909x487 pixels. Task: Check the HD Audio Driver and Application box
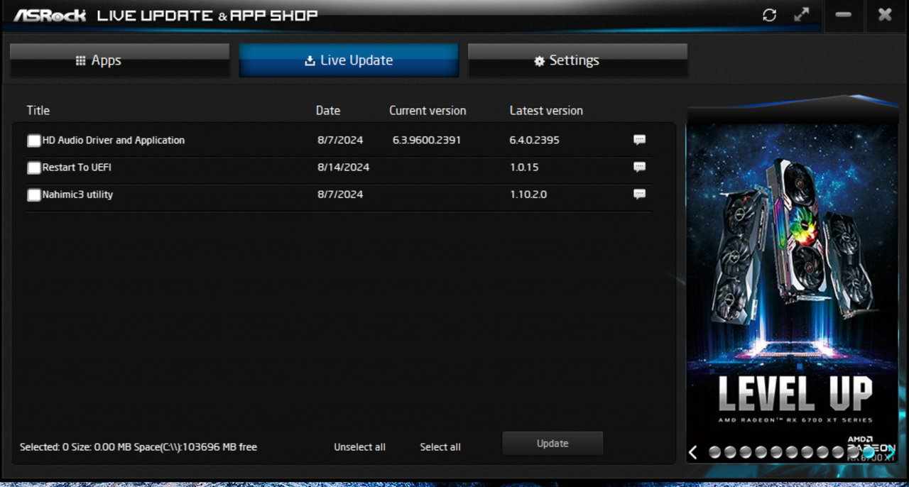(x=34, y=141)
